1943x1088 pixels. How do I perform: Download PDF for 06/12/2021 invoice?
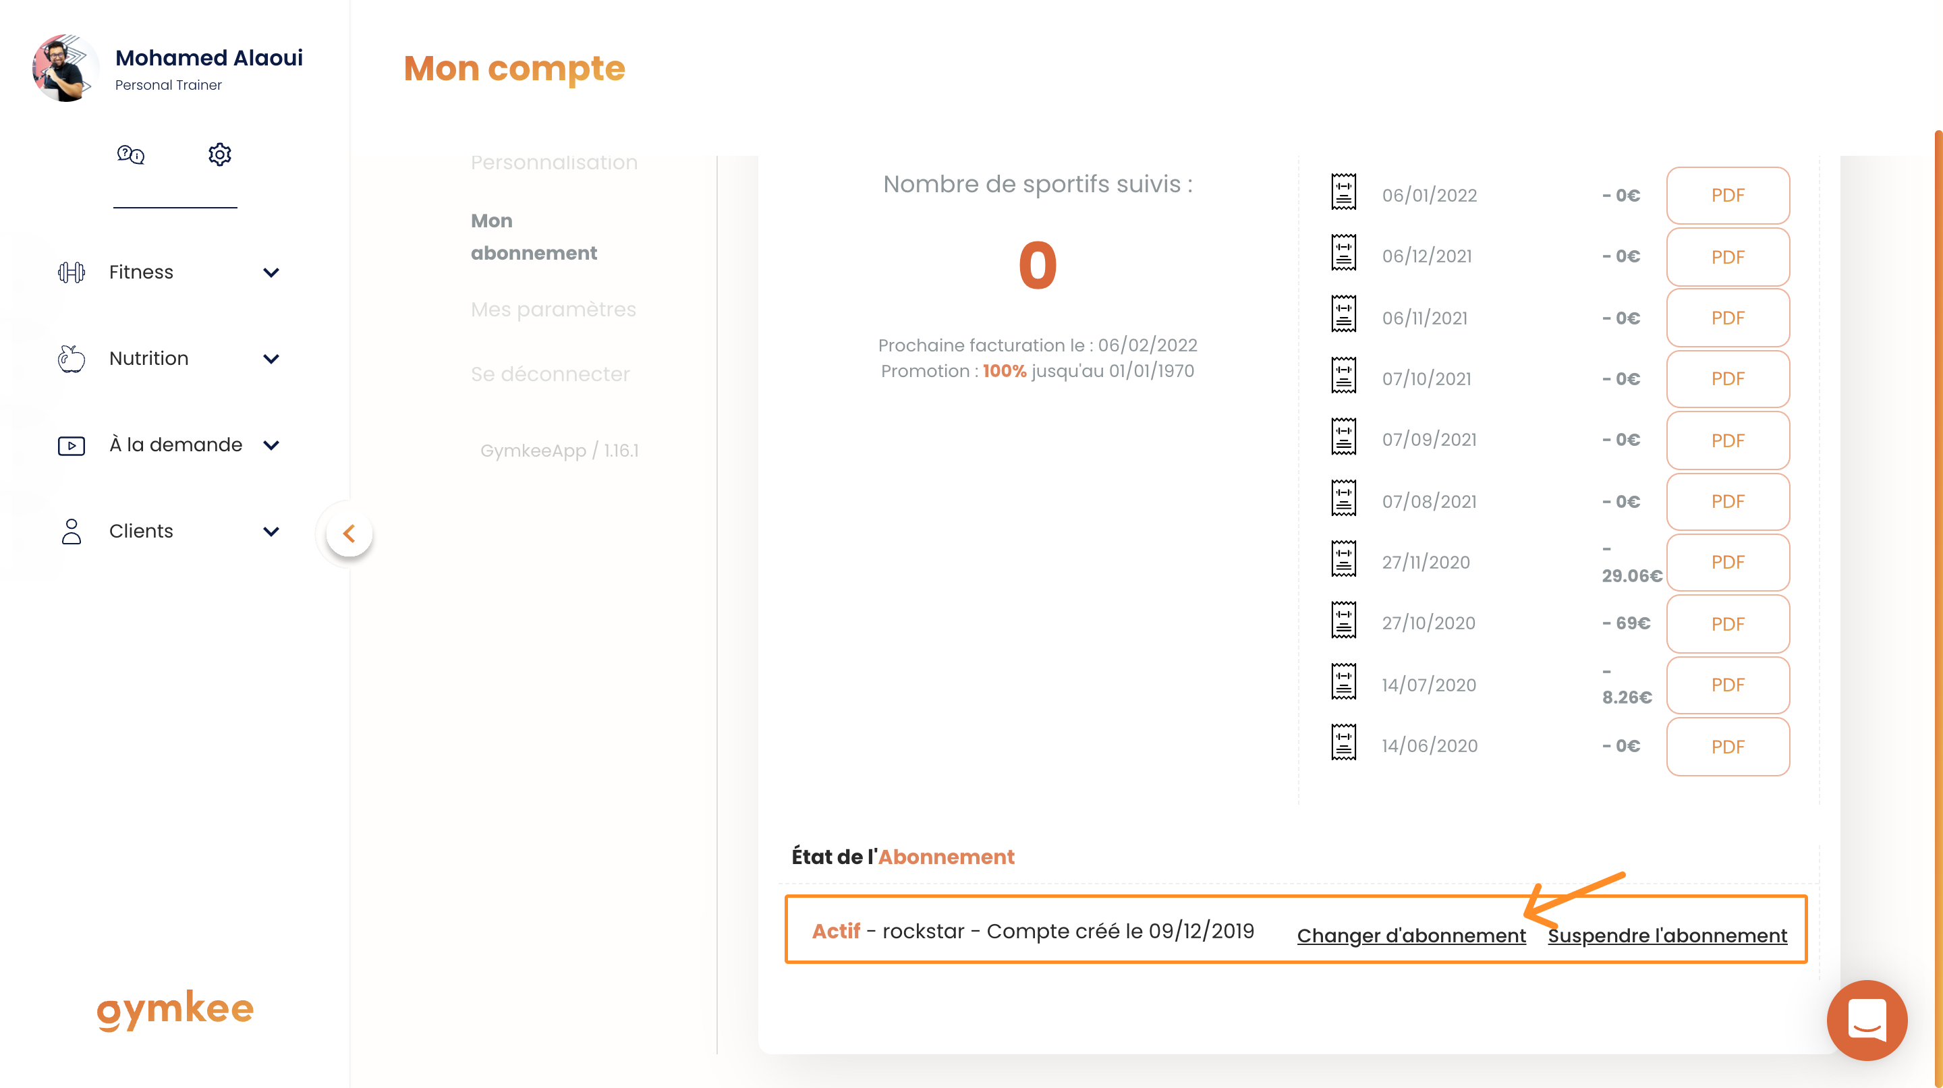pyautogui.click(x=1727, y=257)
